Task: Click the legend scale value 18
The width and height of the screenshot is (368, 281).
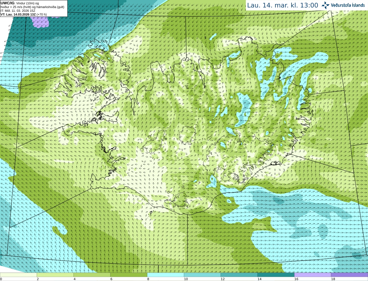Action: click(333, 279)
